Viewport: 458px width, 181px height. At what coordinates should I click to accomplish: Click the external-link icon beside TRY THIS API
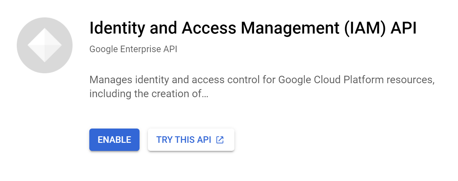coord(220,140)
